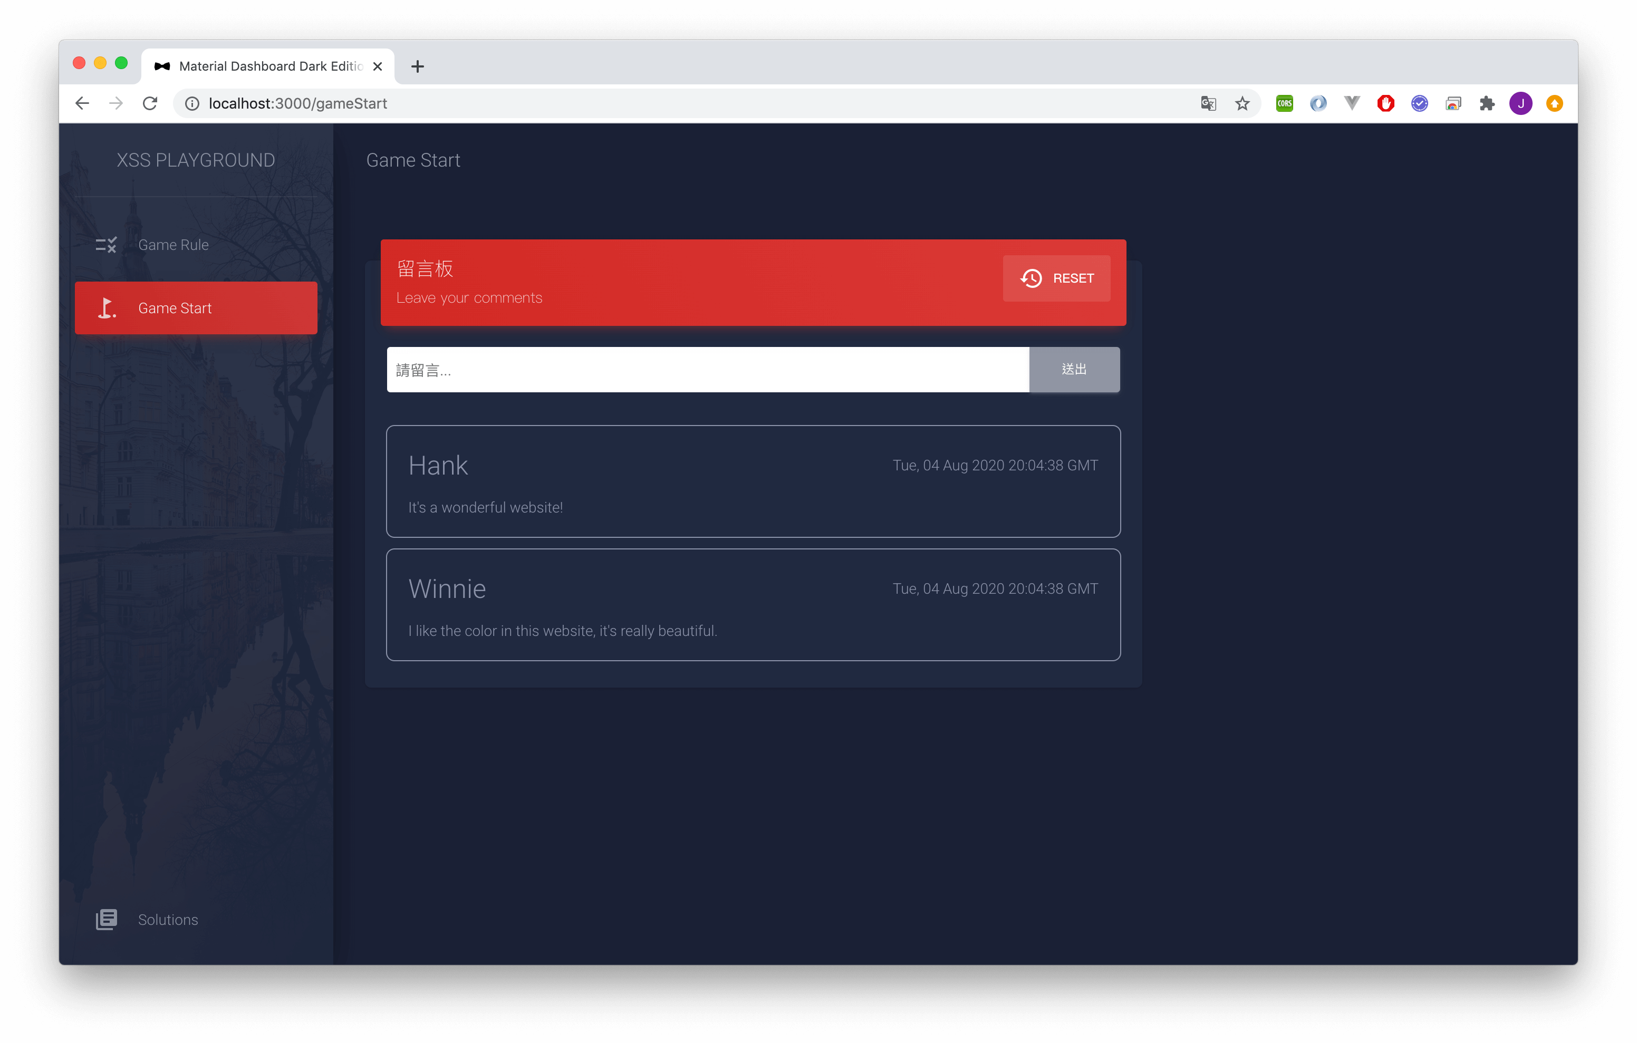1637x1043 pixels.
Task: Go back using the back arrow
Action: pos(82,103)
